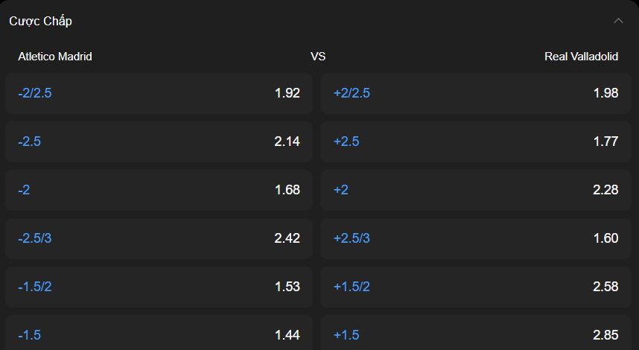The image size is (639, 350).
Task: Bet Atletico Madrid -2/2.5 at 1.92
Action: 159,93
